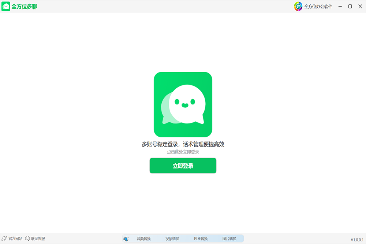Open the 图片转换 tool
This screenshot has height=244, width=366.
coord(229,239)
